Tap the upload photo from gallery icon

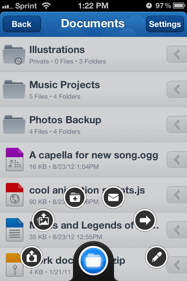tap(43, 220)
